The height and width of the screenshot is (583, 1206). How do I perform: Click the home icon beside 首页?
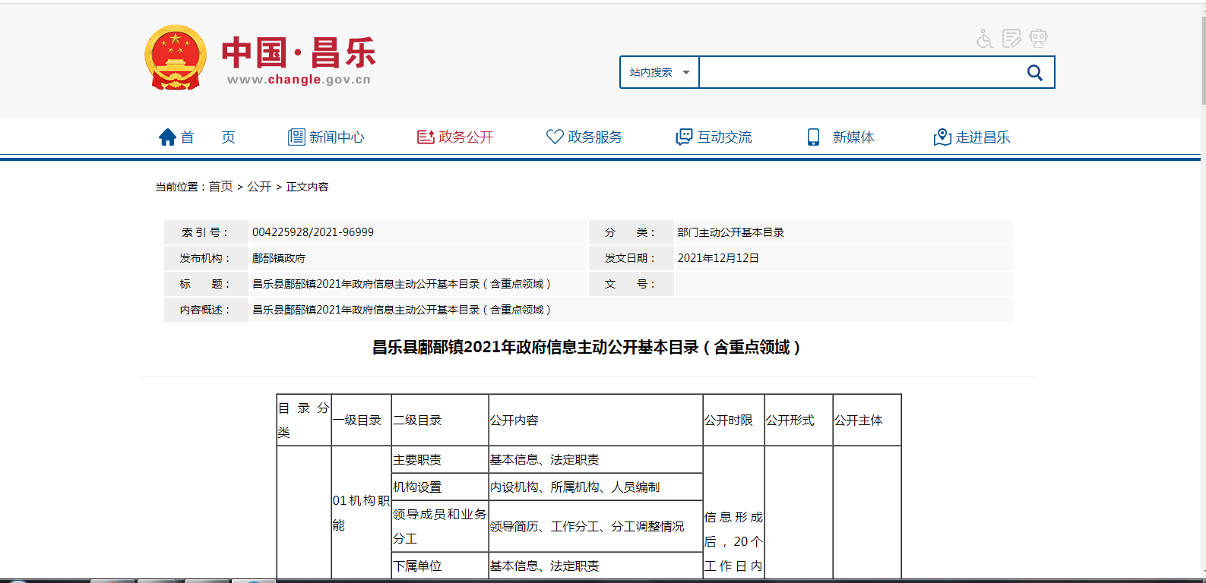point(167,137)
